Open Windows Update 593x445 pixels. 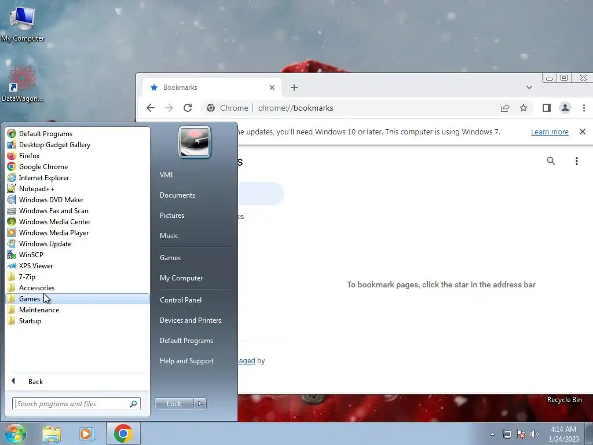(78, 243)
